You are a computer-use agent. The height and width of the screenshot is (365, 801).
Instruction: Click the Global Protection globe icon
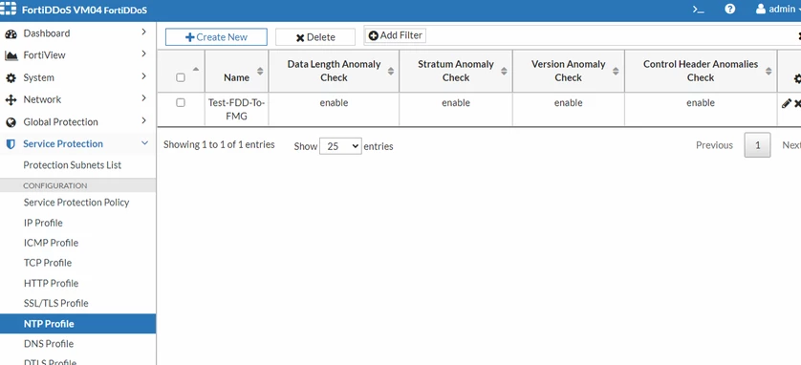coord(11,122)
